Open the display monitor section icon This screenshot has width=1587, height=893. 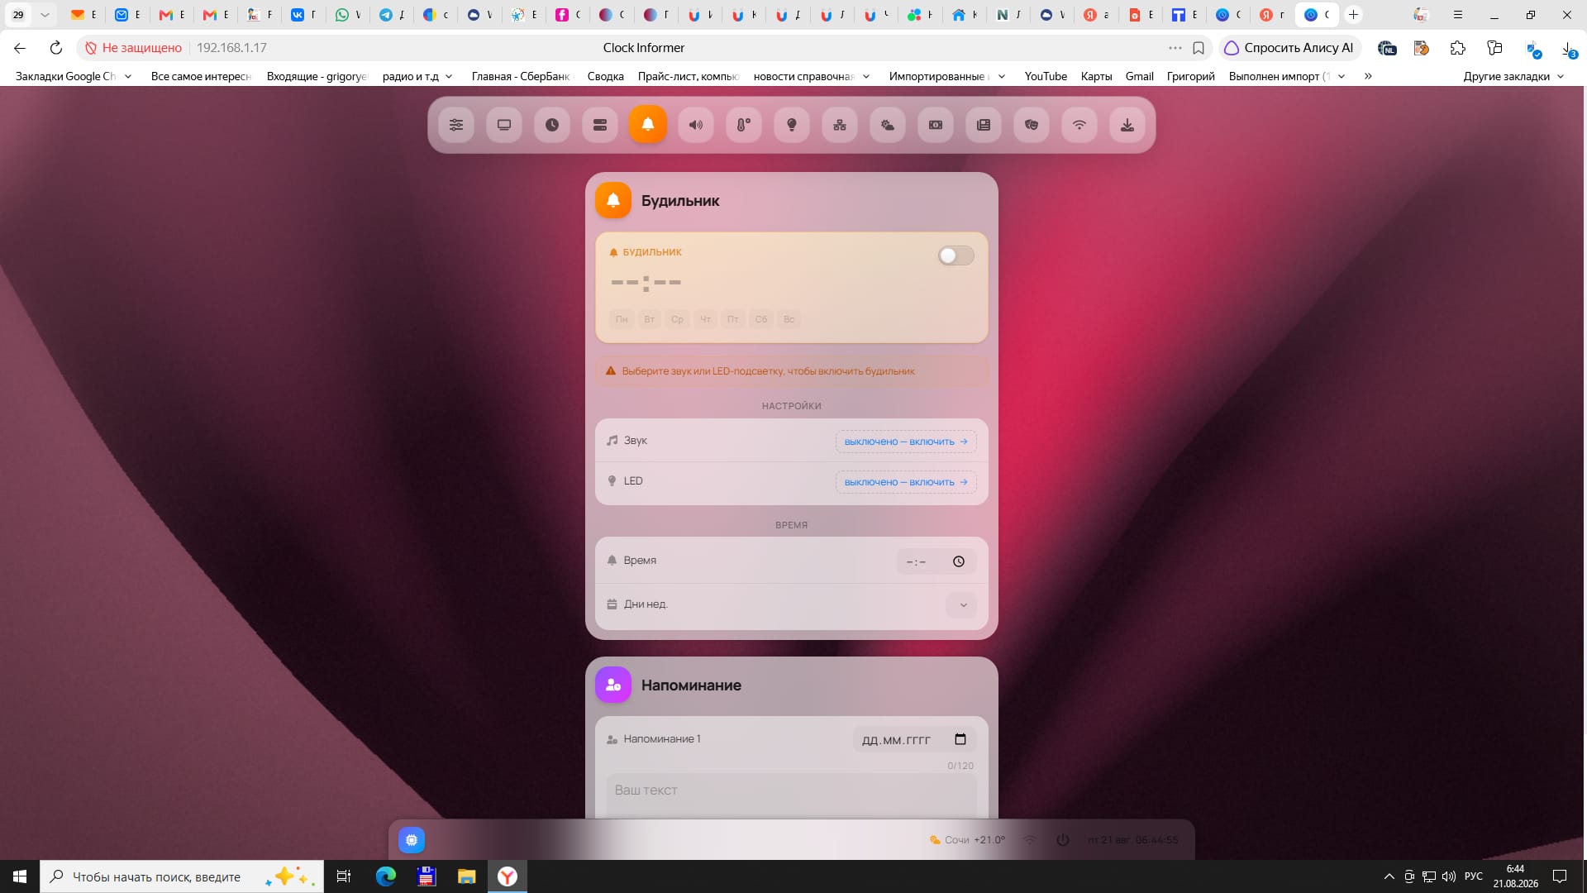[x=504, y=125]
